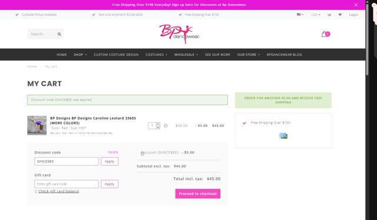This screenshot has width=377, height=220.
Task: Open the country flag language dropdown
Action: point(300,15)
